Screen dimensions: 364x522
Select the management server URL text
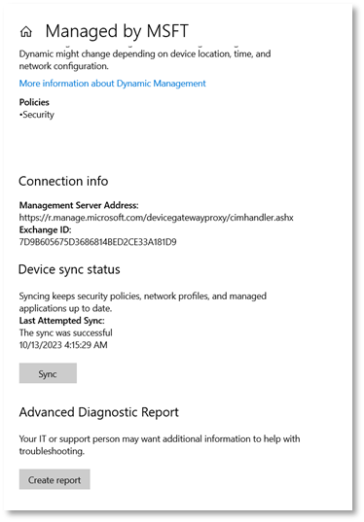coord(157,218)
